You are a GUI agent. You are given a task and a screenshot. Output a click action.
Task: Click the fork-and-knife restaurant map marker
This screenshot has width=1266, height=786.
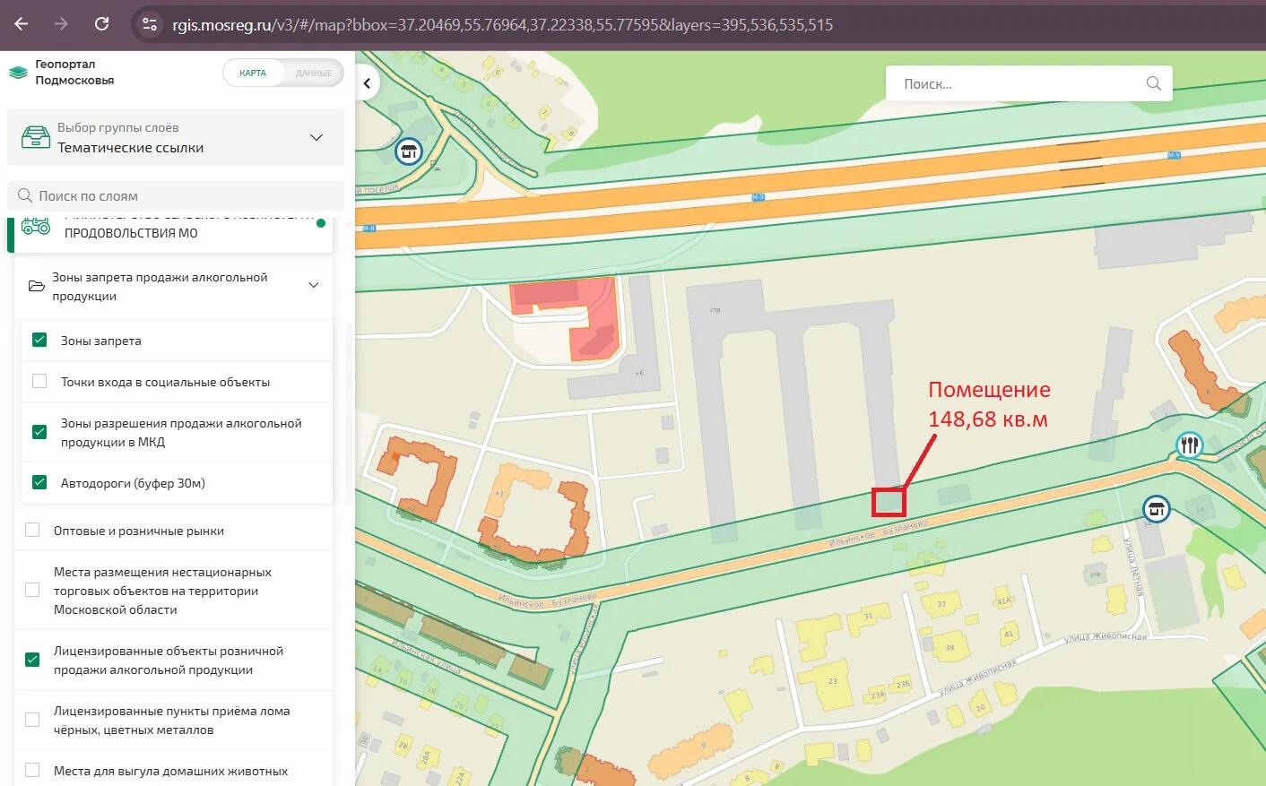tap(1189, 445)
